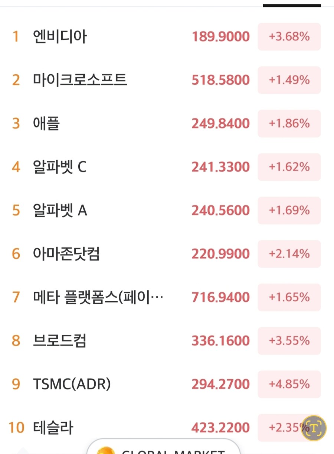Image resolution: width=334 pixels, height=454 pixels.
Task: Open the 메타 플랫폼스 listing
Action: 98,298
